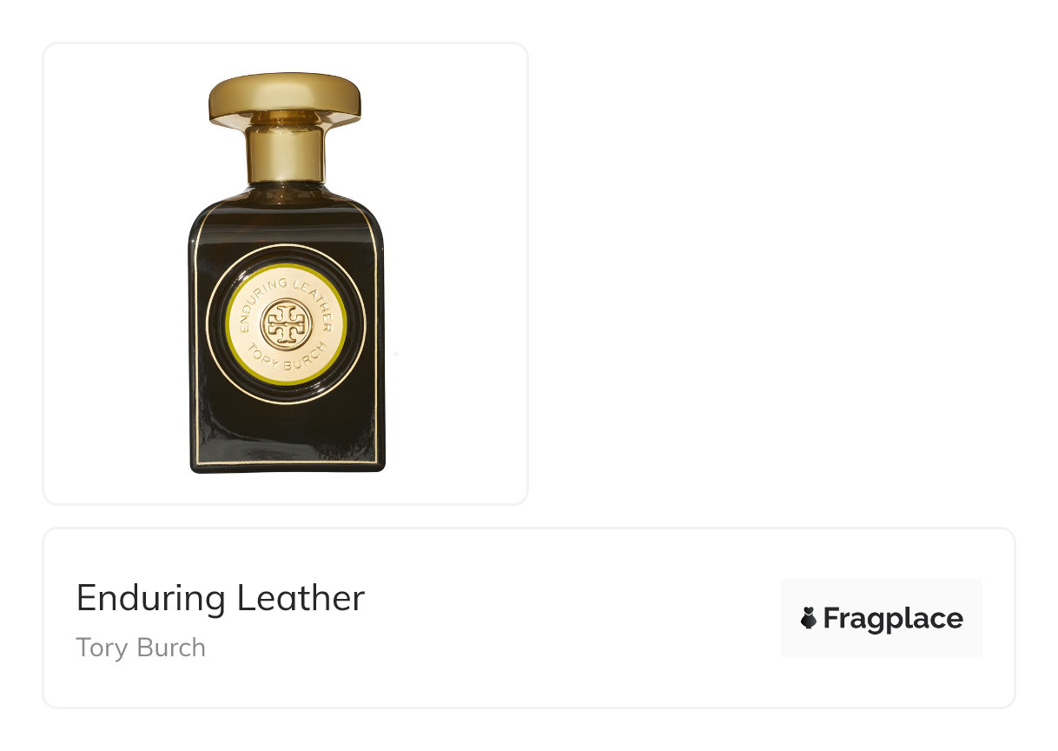Click the Tory Burch emblem on the bottle medallion
The width and height of the screenshot is (1058, 751).
point(286,325)
